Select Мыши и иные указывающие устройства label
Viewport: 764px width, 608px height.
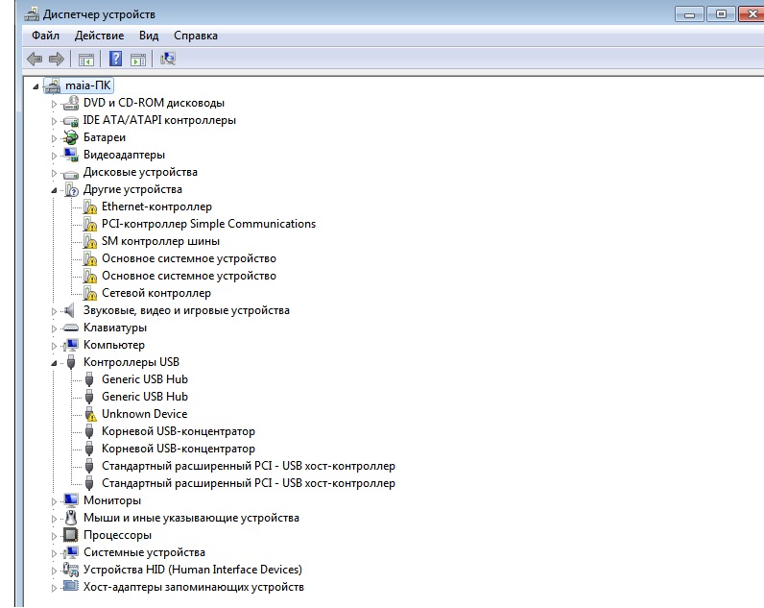tap(191, 518)
